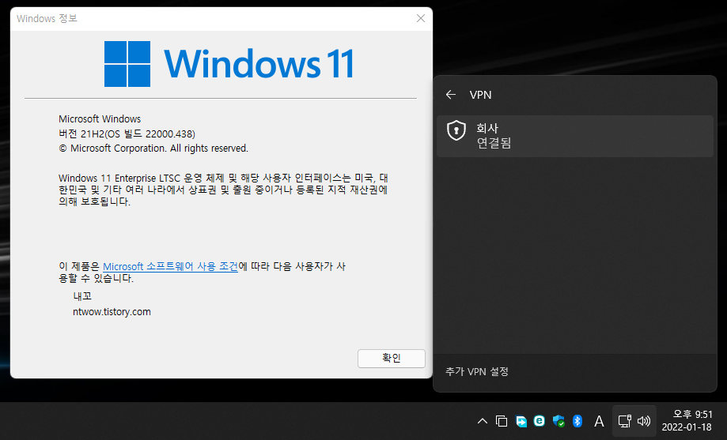Image resolution: width=727 pixels, height=440 pixels.
Task: Click the overlapping windows tray icon
Action: coord(502,421)
